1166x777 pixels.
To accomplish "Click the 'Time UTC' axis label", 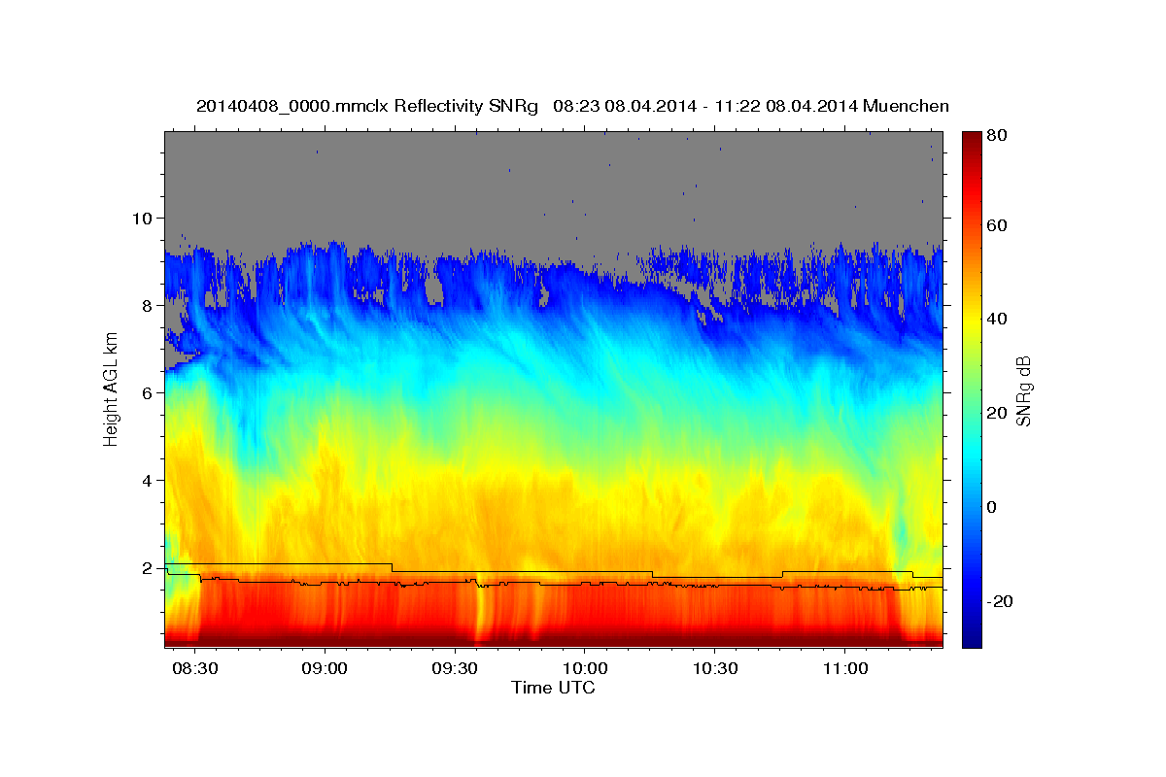I will (553, 688).
